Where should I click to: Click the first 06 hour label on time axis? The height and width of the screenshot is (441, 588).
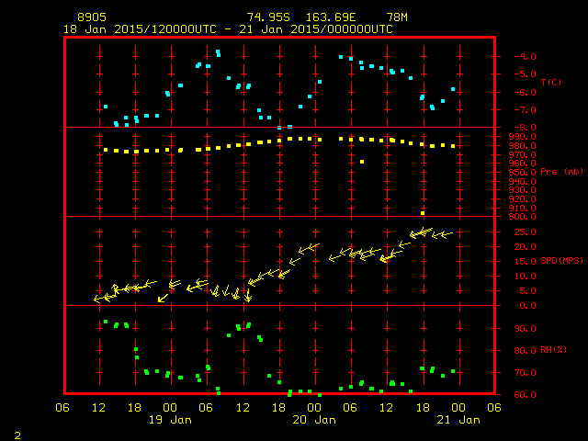(62, 408)
